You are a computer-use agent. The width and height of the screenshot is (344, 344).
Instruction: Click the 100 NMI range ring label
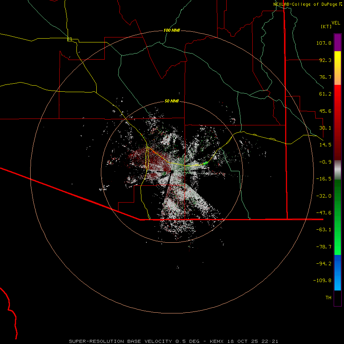172,30
